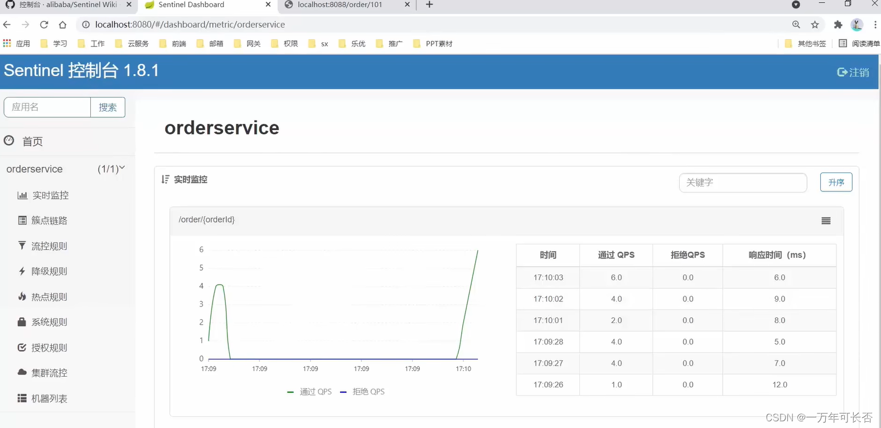The image size is (881, 428).
Task: Click the browser back arrow
Action: point(7,25)
